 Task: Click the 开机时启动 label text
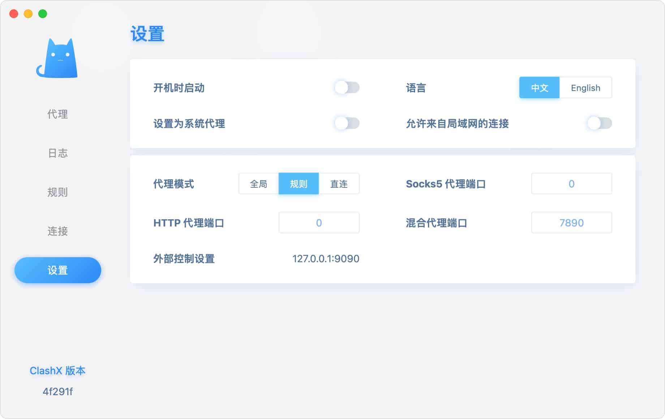pyautogui.click(x=179, y=88)
